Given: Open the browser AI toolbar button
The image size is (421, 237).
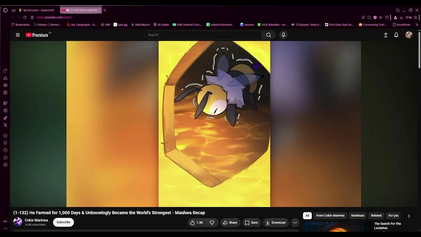Looking at the screenshot, I should [409, 17].
